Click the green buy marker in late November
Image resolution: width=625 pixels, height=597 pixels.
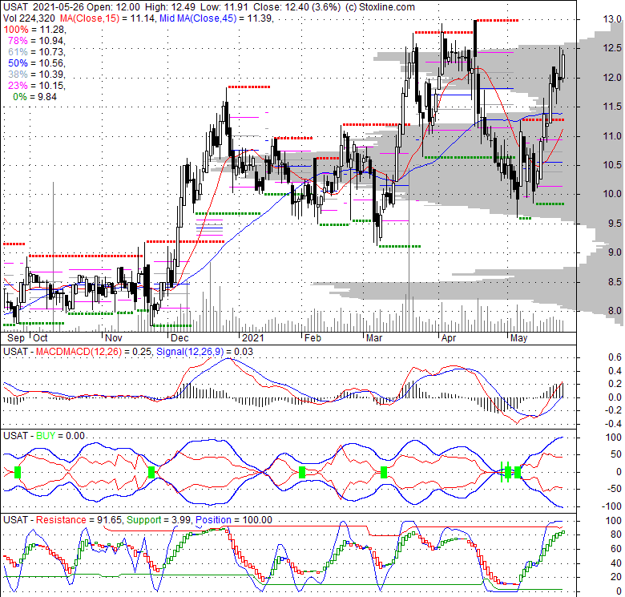pos(151,472)
